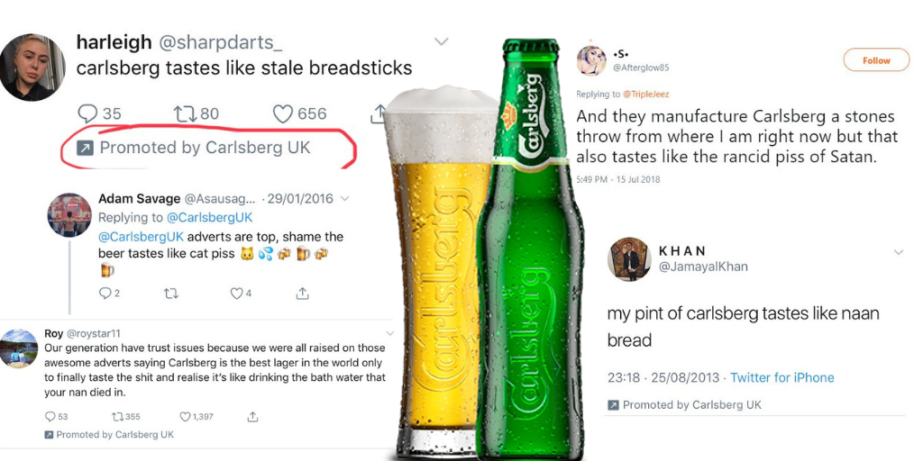
Task: Retweet harleigh's tweet with 80 retweets
Action: point(184,114)
